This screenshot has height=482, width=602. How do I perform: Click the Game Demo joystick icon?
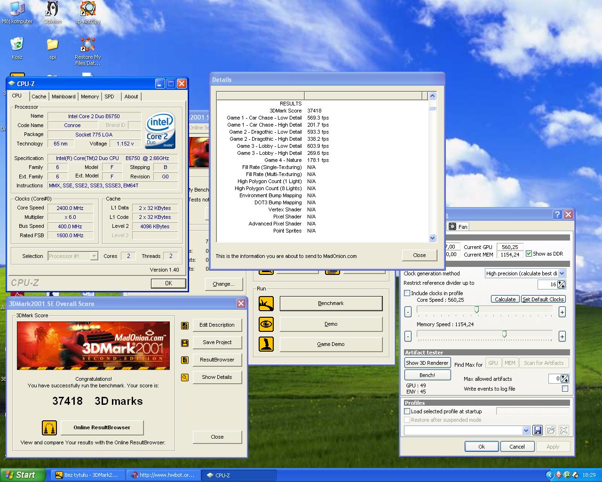click(x=266, y=344)
